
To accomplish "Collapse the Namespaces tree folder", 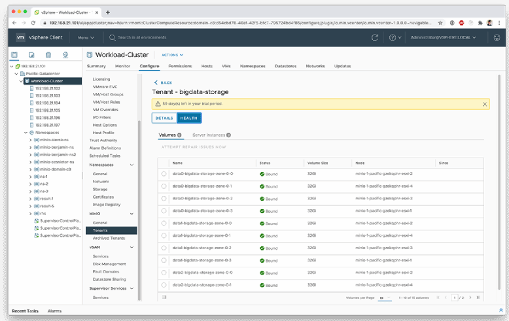I will coord(26,133).
